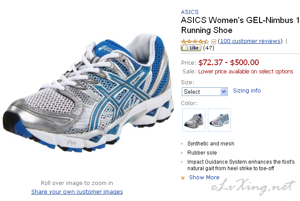This screenshot has width=300, height=201.
Task: Open Share your own customer images link
Action: tap(77, 191)
